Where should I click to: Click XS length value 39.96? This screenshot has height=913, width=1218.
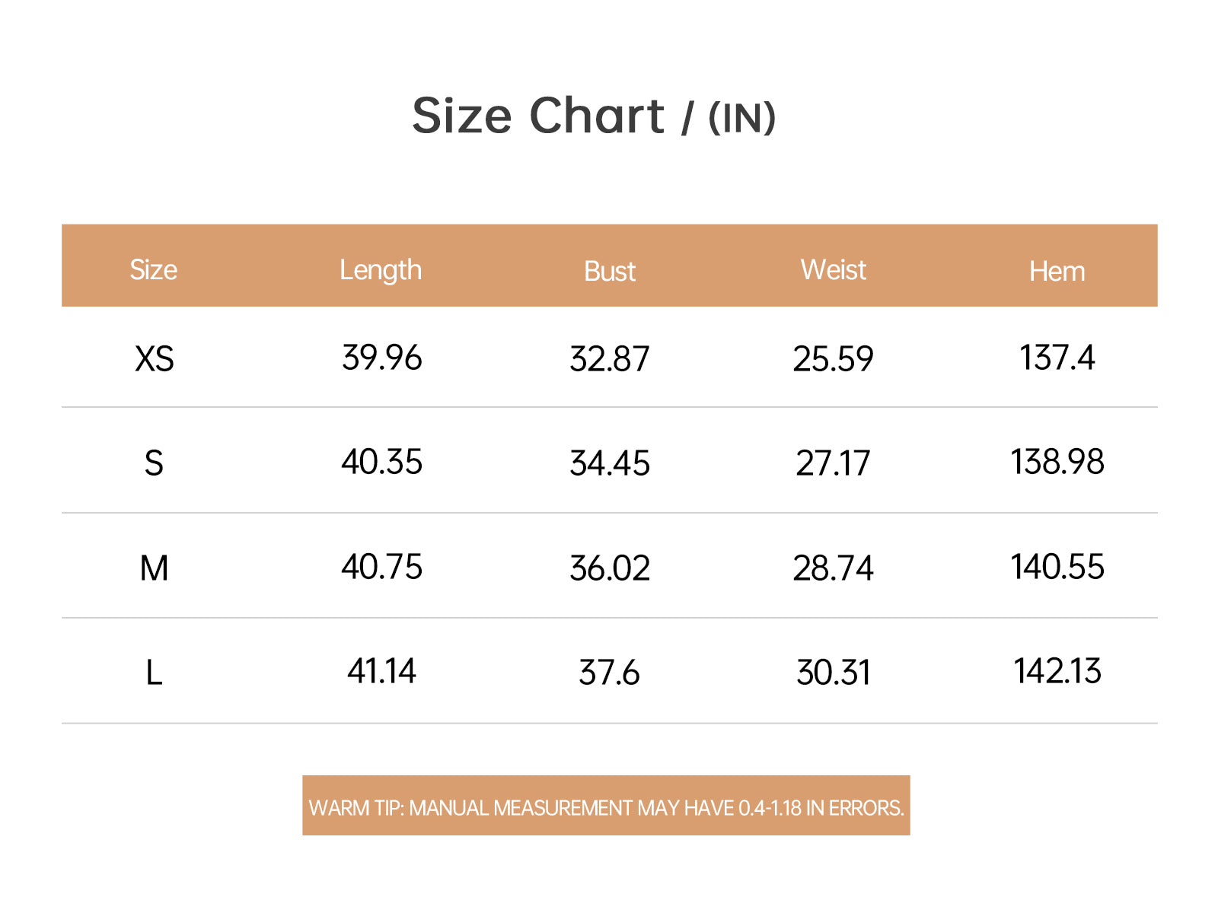click(x=381, y=358)
